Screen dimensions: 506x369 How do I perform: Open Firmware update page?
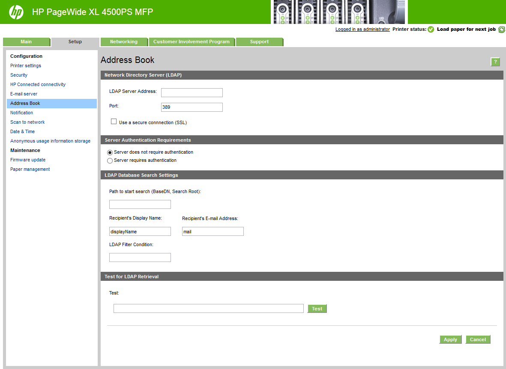tap(28, 160)
